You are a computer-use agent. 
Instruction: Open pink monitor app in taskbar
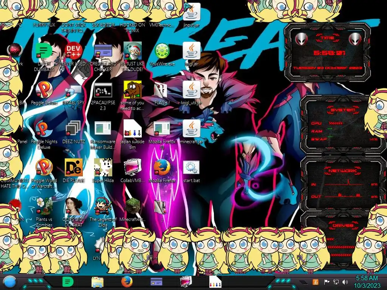(186, 282)
